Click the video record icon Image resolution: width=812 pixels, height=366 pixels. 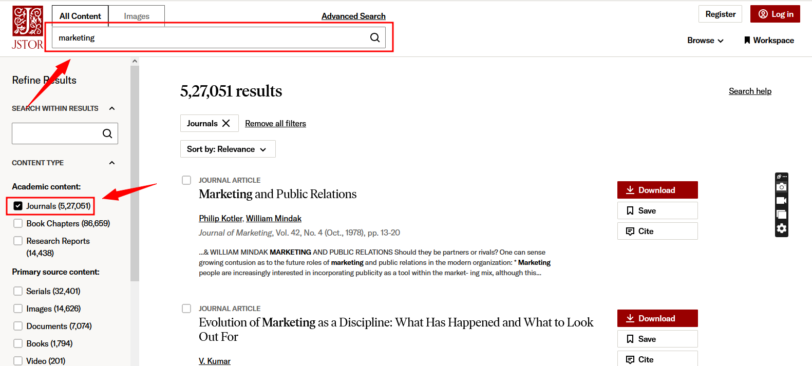coord(781,201)
